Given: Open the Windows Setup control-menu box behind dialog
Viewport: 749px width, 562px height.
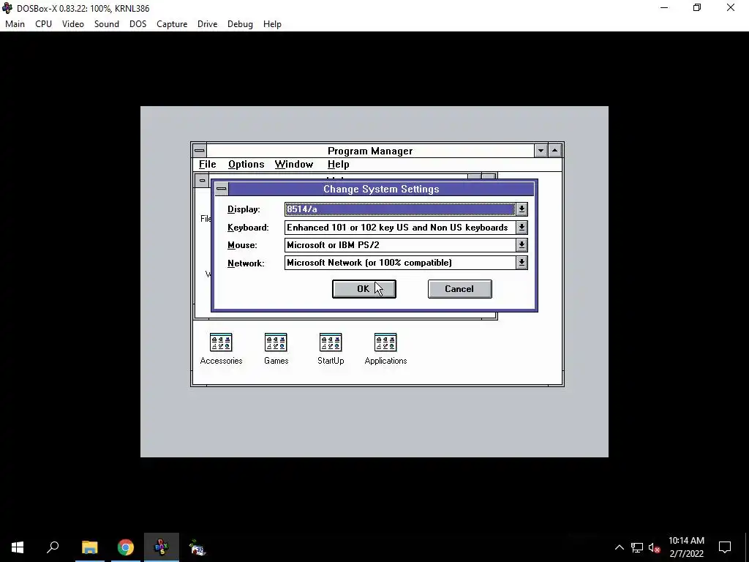Looking at the screenshot, I should 202,180.
